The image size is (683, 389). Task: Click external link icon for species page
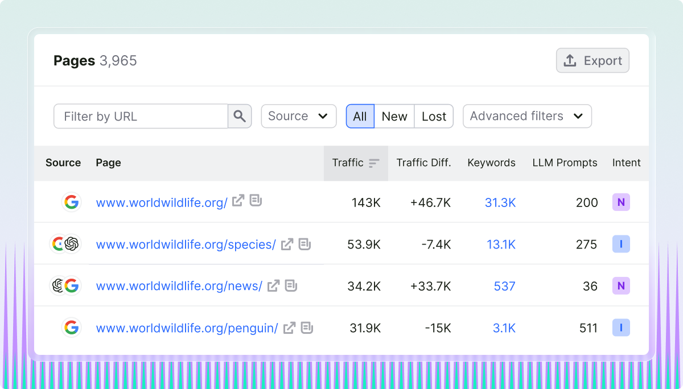287,244
